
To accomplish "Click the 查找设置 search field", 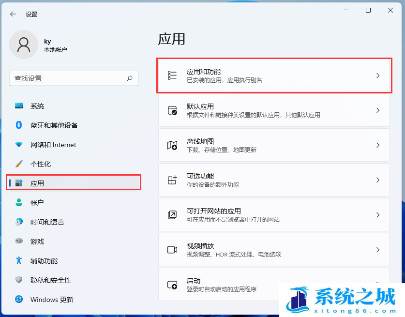I will pyautogui.click(x=68, y=78).
